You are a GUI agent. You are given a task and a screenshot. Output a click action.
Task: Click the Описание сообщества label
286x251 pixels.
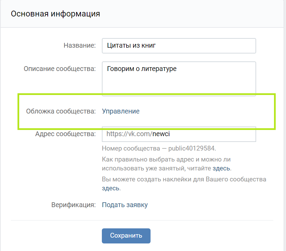[x=60, y=69]
